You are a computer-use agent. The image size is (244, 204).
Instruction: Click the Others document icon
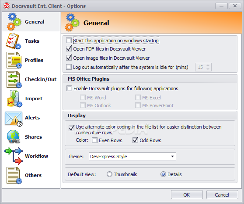[x=14, y=175]
